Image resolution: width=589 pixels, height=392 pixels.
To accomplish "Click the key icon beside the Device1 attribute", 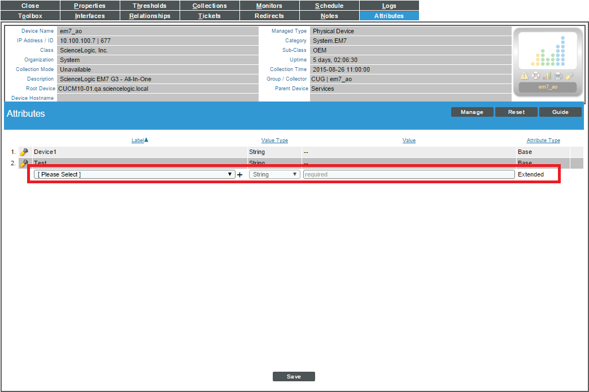I will (x=24, y=151).
